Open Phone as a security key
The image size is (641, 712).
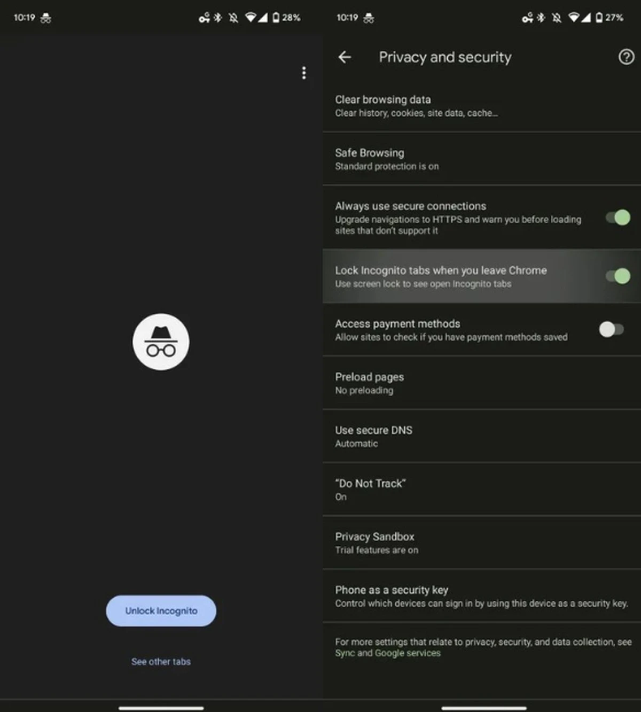482,595
